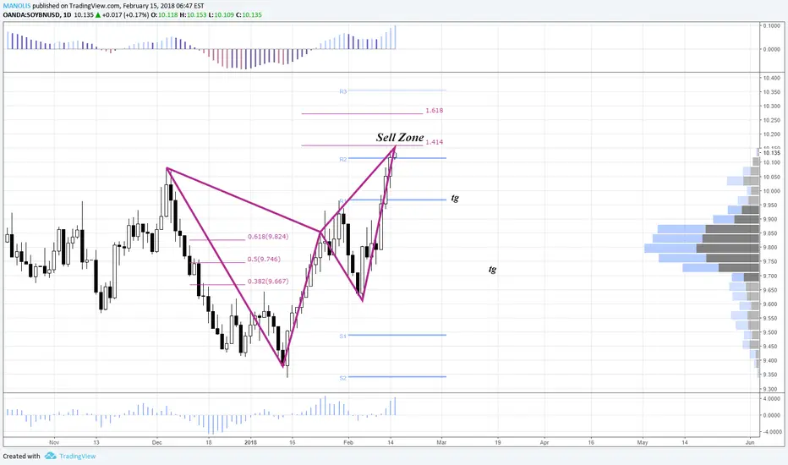Click the 1.618 extension label
Viewport: 788px width, 465px height.
point(435,111)
